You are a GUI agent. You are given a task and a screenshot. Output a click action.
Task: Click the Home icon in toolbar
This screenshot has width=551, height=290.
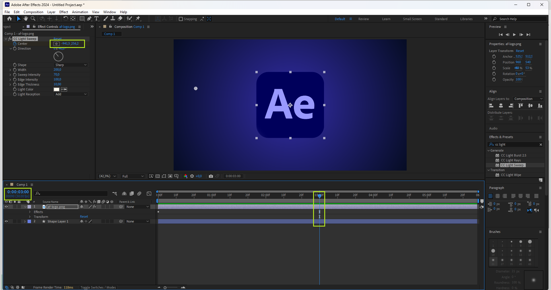point(9,19)
